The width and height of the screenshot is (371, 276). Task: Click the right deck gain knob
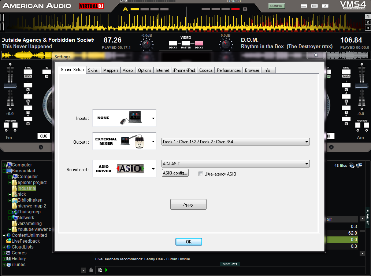click(x=226, y=44)
